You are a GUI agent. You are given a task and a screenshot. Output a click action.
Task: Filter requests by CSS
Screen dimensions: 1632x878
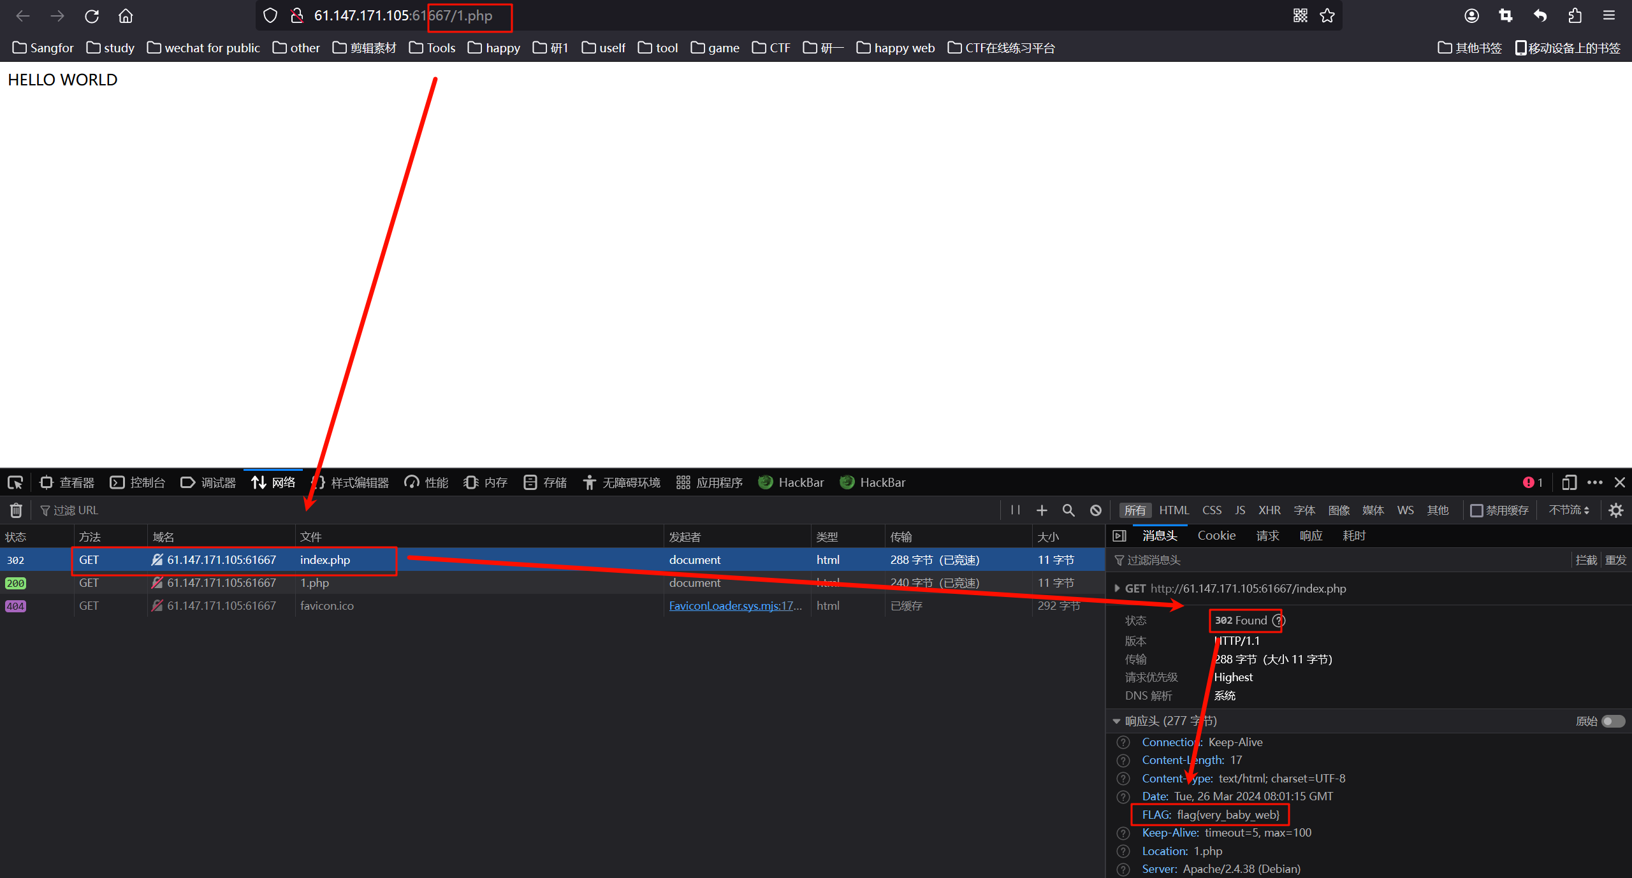[x=1212, y=510]
